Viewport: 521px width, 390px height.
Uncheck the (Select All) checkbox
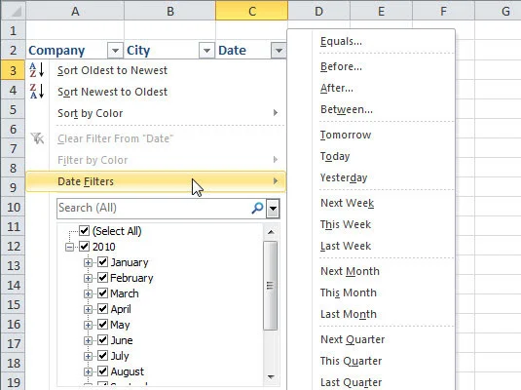85,231
